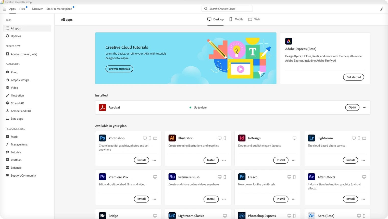Switch to the Web tab

coord(254,19)
